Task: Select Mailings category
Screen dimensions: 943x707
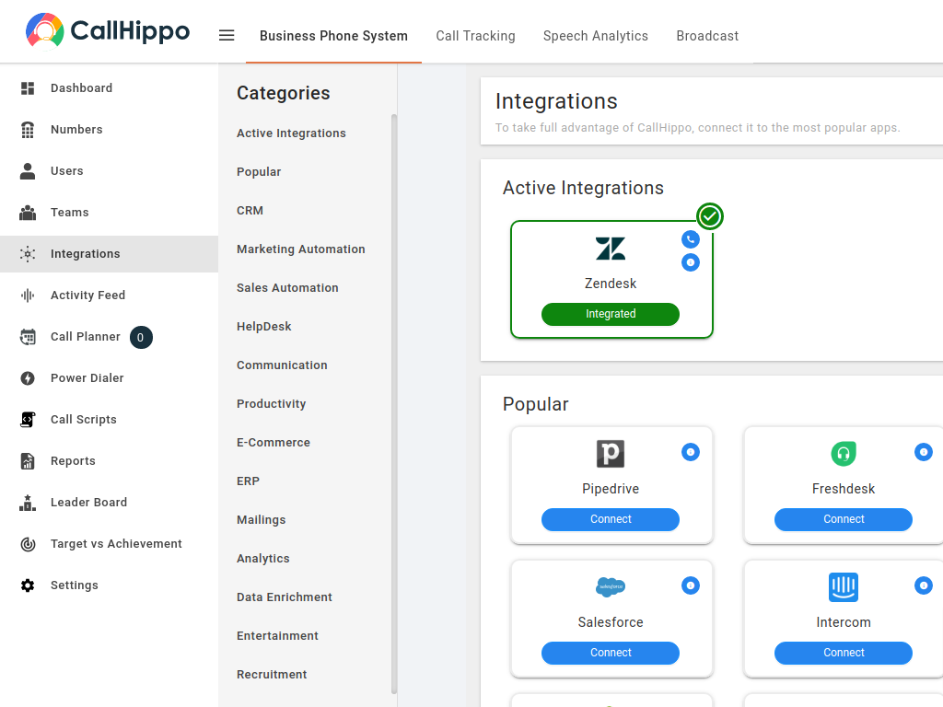Action: click(x=261, y=520)
